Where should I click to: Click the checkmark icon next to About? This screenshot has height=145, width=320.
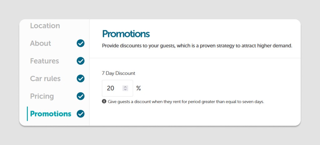pos(81,43)
